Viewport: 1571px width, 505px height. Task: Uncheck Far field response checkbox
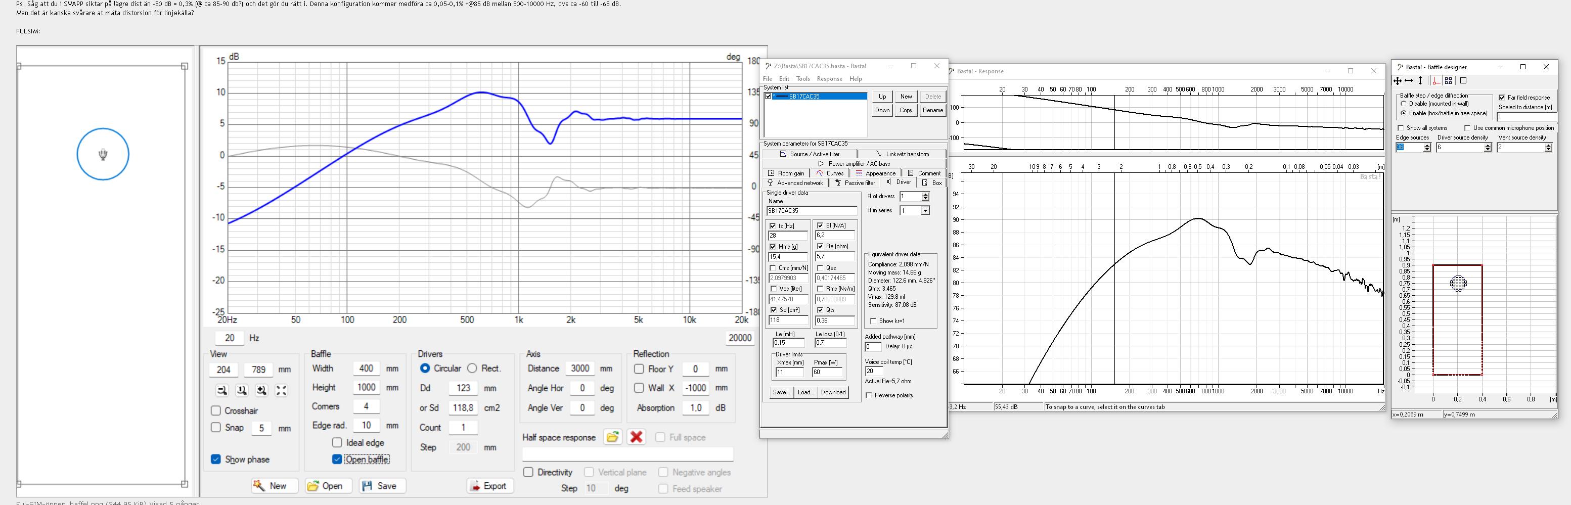pos(1502,98)
